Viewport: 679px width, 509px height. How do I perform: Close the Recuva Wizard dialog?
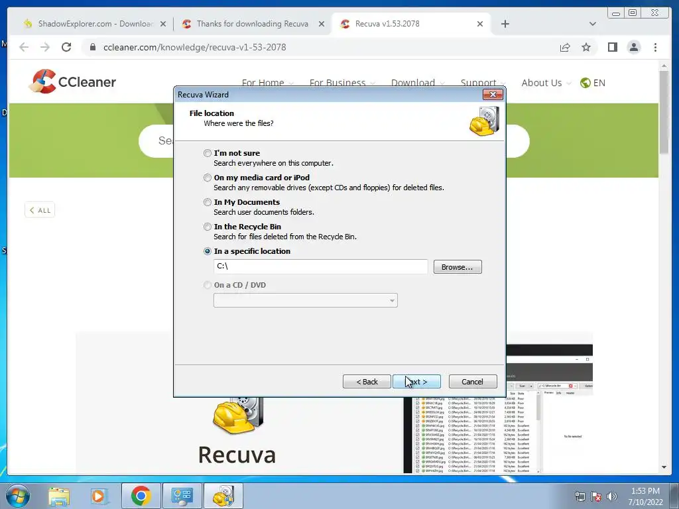tap(493, 94)
